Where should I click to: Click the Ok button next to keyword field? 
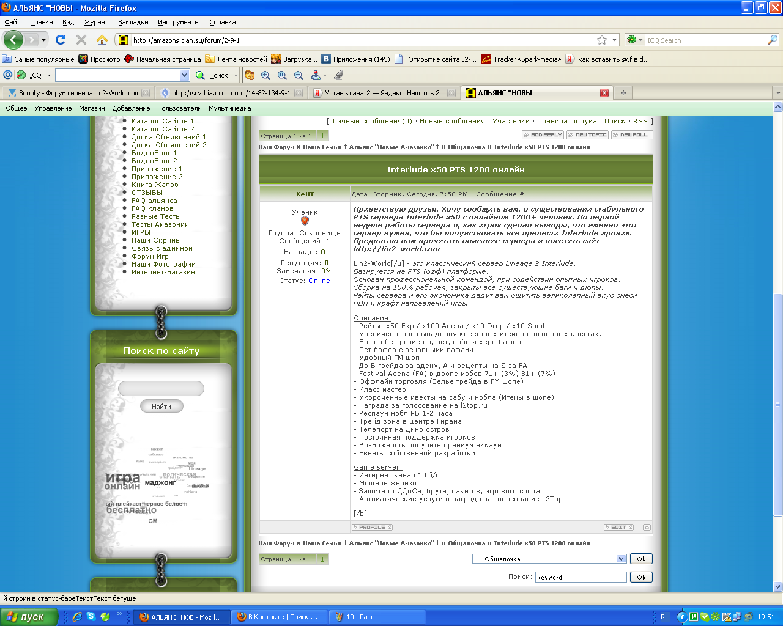(641, 577)
